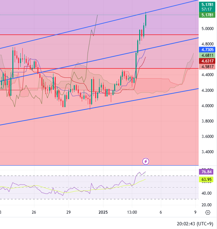Click the clock 20:02:43 (UTC+9) timezone button
The width and height of the screenshot is (217, 229).
tap(195, 224)
